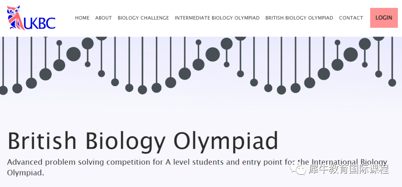Open the BIOLOGY CHALLENGE navigation link
This screenshot has width=402, height=187.
pyautogui.click(x=143, y=18)
